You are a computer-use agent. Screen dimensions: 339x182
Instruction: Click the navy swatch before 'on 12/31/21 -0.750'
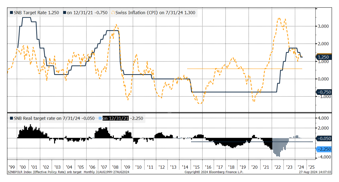(65, 13)
